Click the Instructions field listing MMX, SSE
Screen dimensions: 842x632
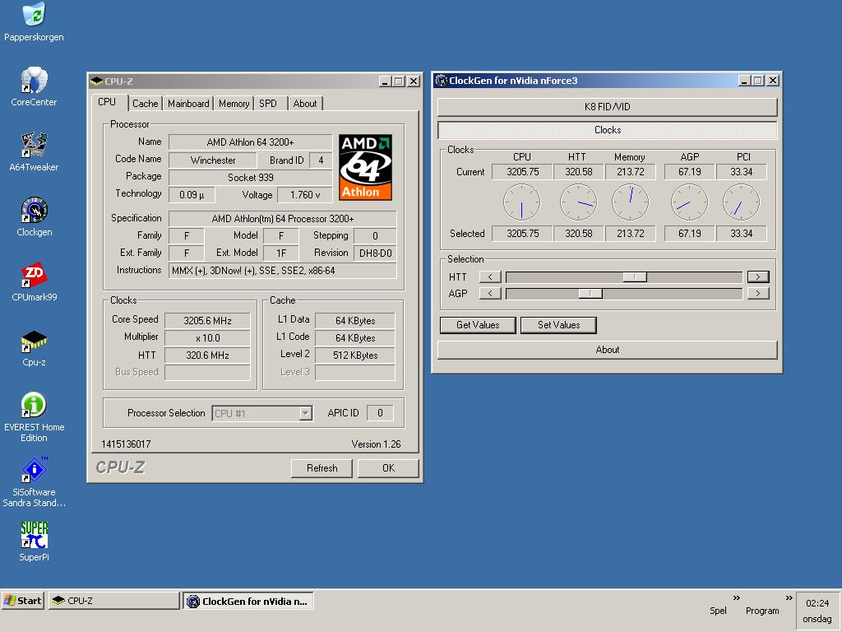(283, 271)
